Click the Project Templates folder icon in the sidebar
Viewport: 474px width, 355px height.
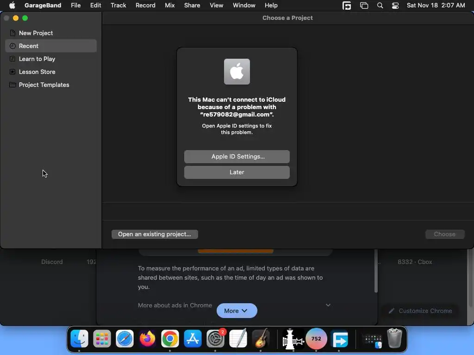pos(12,85)
